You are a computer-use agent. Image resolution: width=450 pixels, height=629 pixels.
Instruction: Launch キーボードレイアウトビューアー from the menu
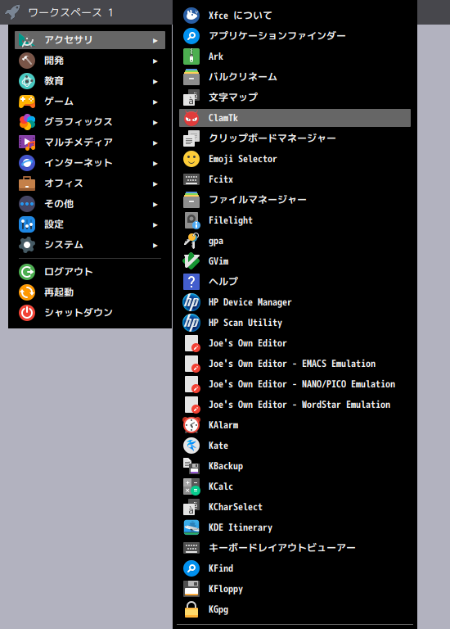pyautogui.click(x=295, y=548)
